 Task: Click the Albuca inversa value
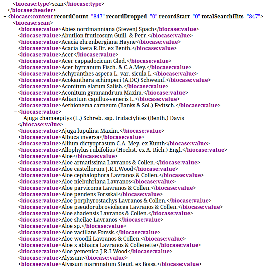point(81,137)
